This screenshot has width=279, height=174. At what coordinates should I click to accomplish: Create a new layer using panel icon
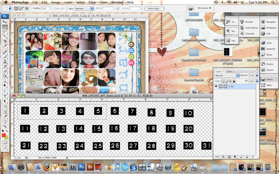(247, 157)
